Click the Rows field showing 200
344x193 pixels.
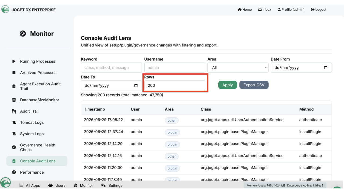[x=175, y=86]
